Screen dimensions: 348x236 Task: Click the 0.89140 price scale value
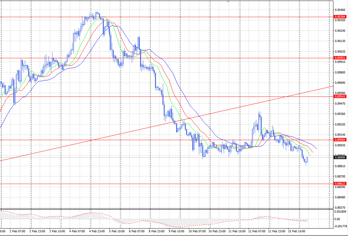click(340, 135)
